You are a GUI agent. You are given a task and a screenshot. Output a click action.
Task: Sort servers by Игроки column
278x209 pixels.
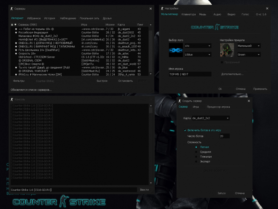(110, 25)
